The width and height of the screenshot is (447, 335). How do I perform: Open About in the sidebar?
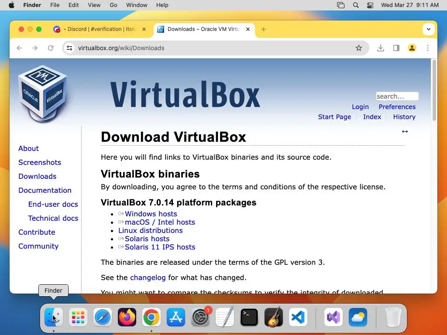(x=28, y=148)
